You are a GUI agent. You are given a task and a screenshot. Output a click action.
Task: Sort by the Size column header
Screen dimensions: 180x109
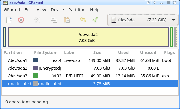click(x=97, y=53)
